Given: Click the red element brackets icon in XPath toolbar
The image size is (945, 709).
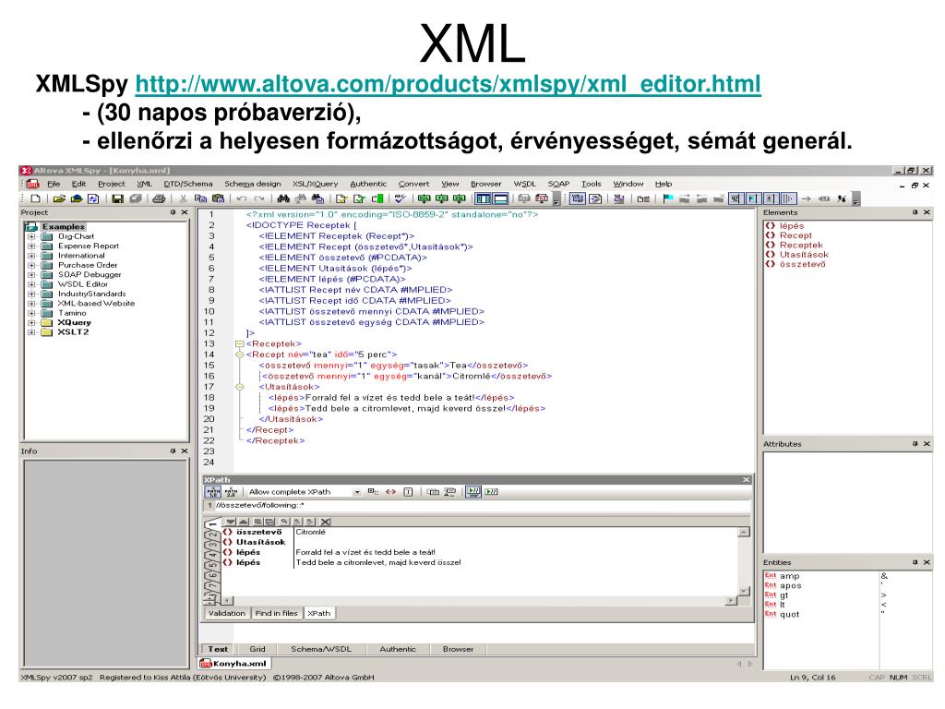Looking at the screenshot, I should pyautogui.click(x=390, y=492).
